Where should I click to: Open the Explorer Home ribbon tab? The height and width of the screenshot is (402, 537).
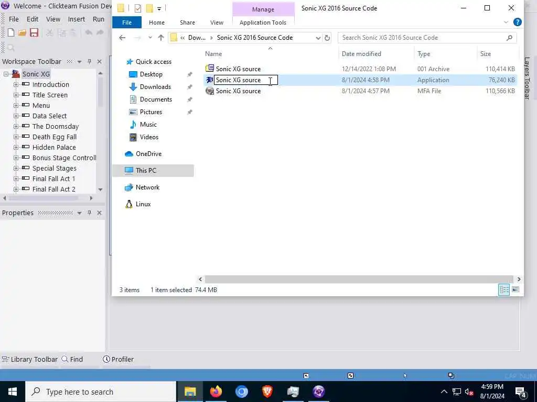coord(157,22)
